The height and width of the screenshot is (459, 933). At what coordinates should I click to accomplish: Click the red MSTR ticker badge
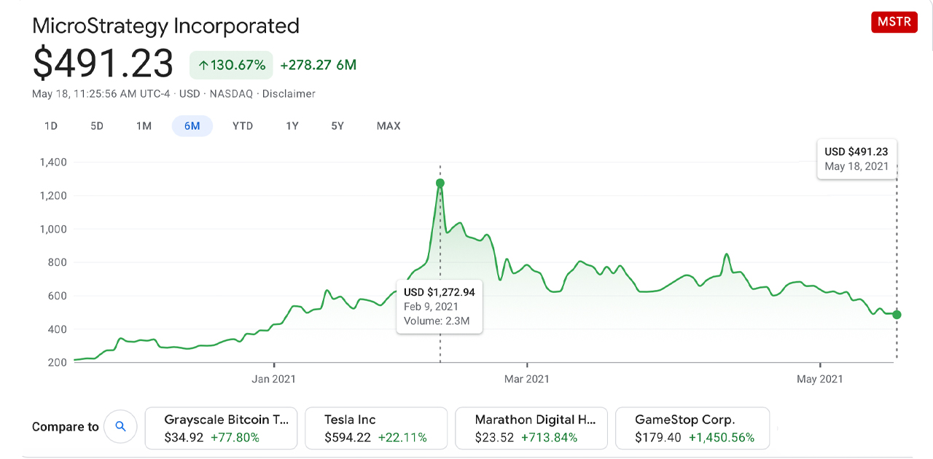[894, 22]
